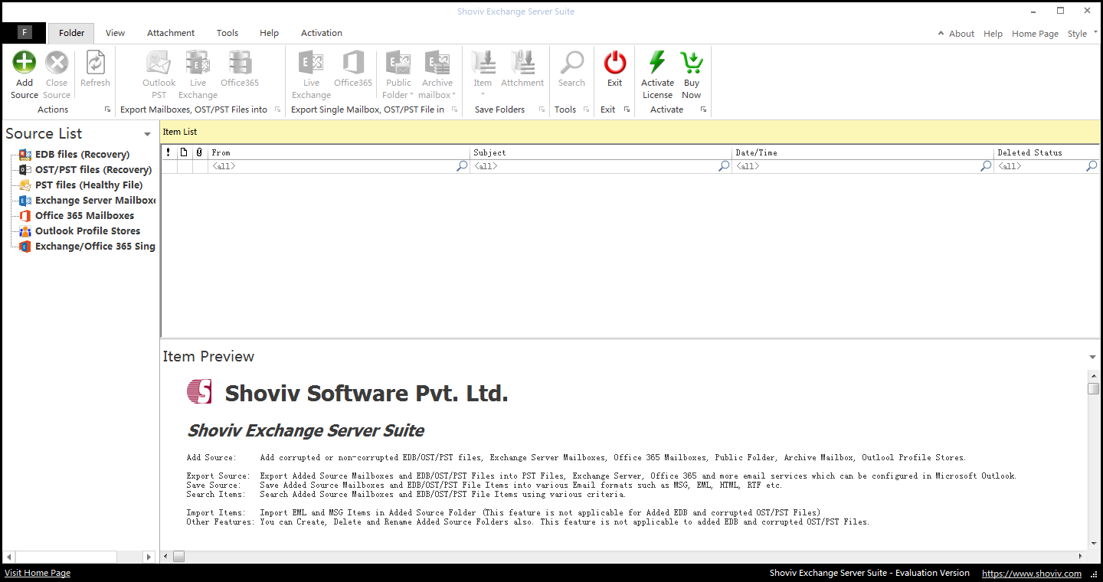Screen dimensions: 1103x582
Task: Expand the Activate group launcher
Action: [x=703, y=110]
